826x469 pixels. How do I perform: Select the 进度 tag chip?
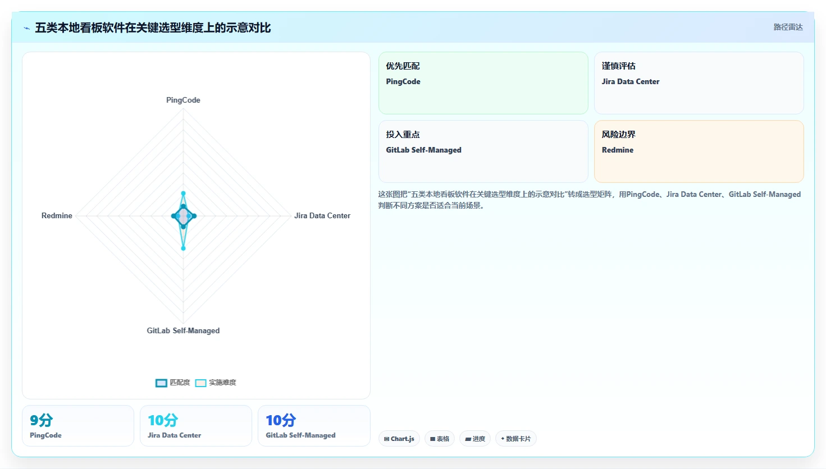[x=475, y=439]
